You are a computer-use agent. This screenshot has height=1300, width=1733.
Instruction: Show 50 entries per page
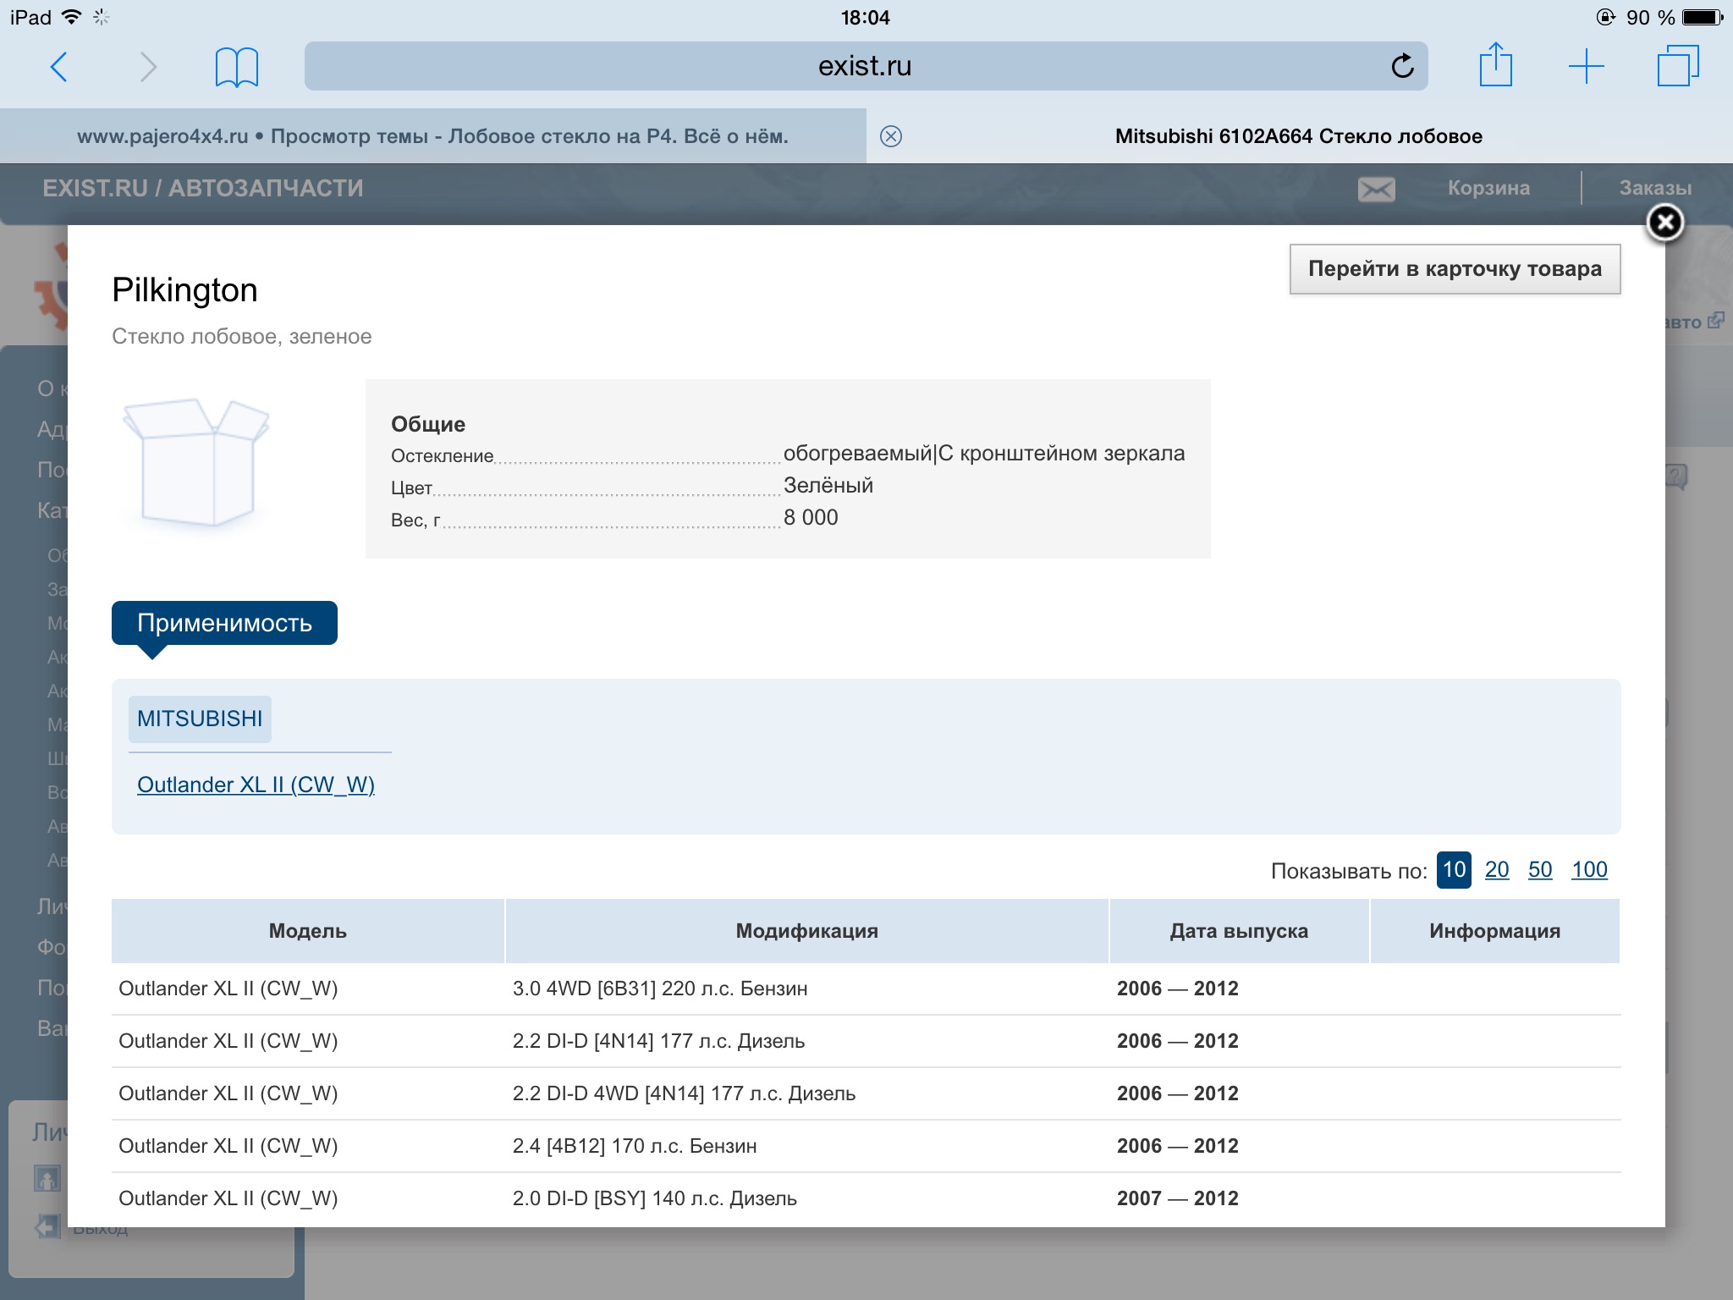pos(1539,869)
